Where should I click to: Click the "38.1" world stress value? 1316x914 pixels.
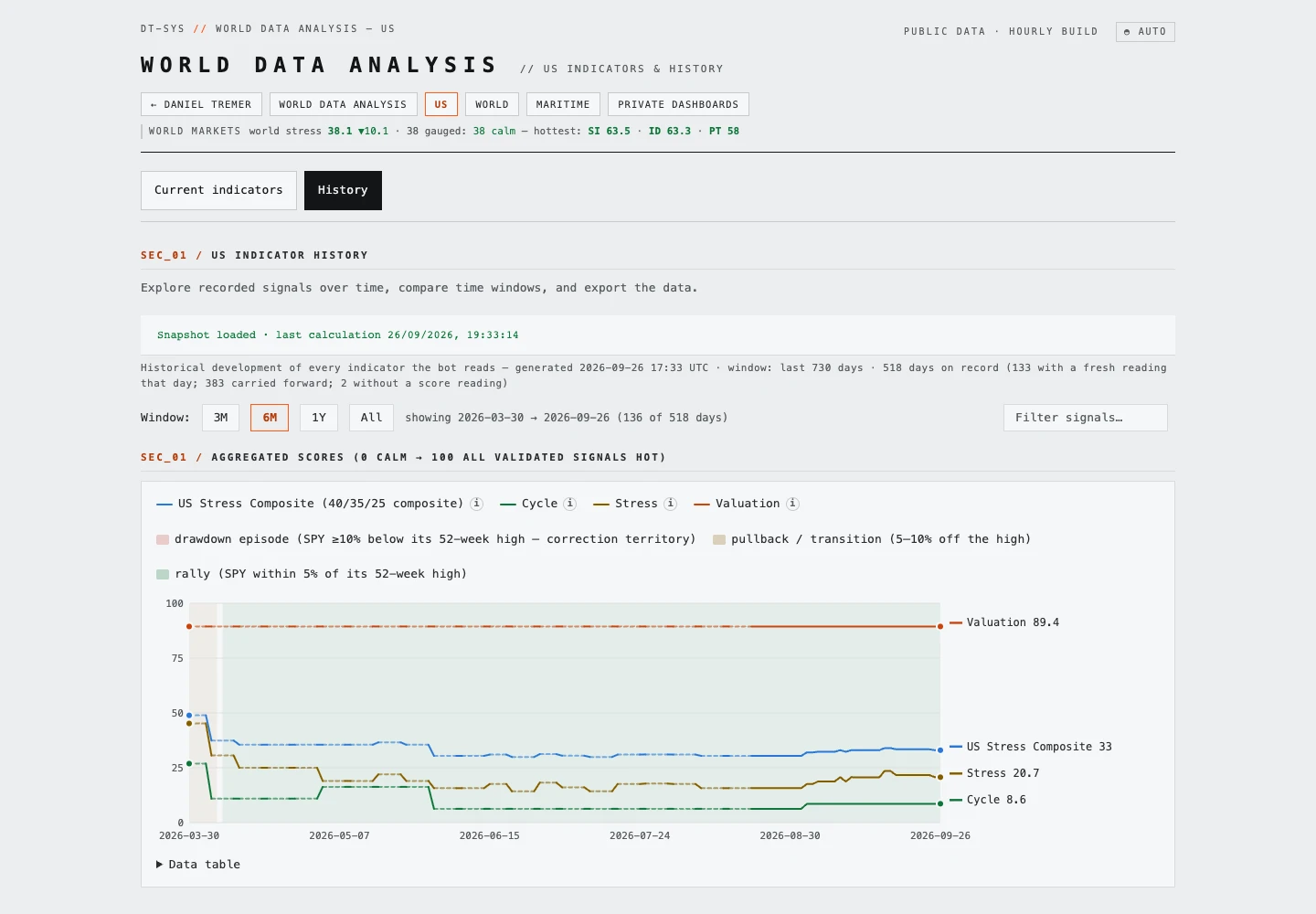(340, 132)
